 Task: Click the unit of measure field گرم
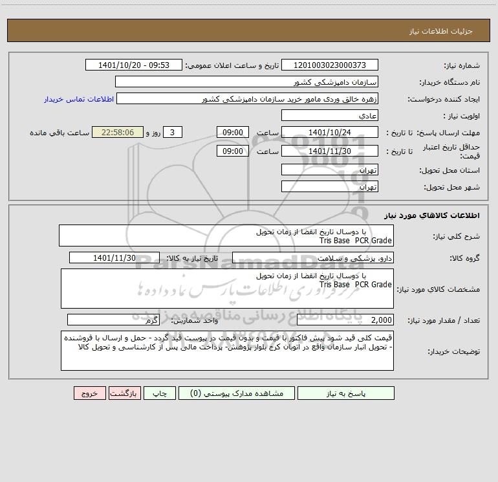click(x=113, y=320)
